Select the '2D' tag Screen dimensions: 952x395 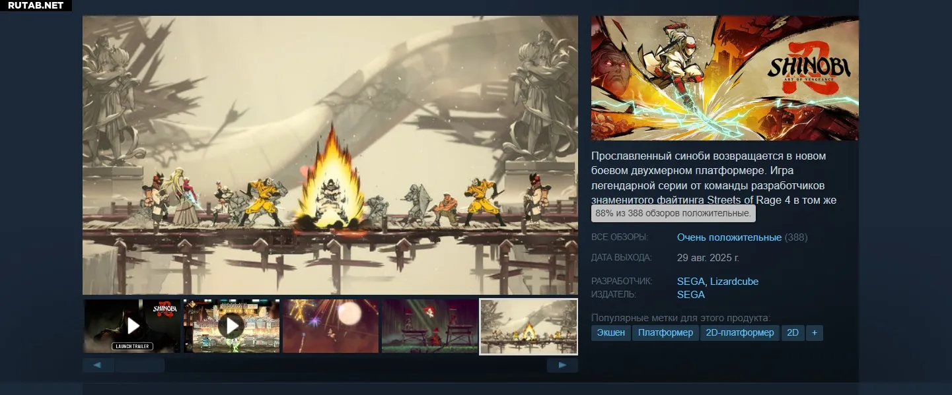(x=793, y=333)
